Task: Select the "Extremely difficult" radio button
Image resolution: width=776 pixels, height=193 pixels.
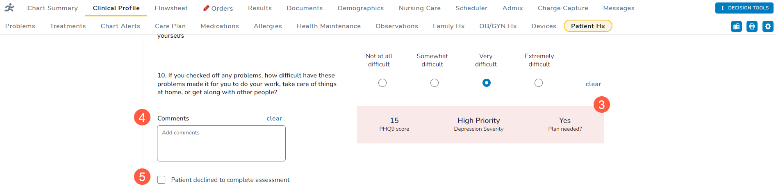Action: click(539, 83)
